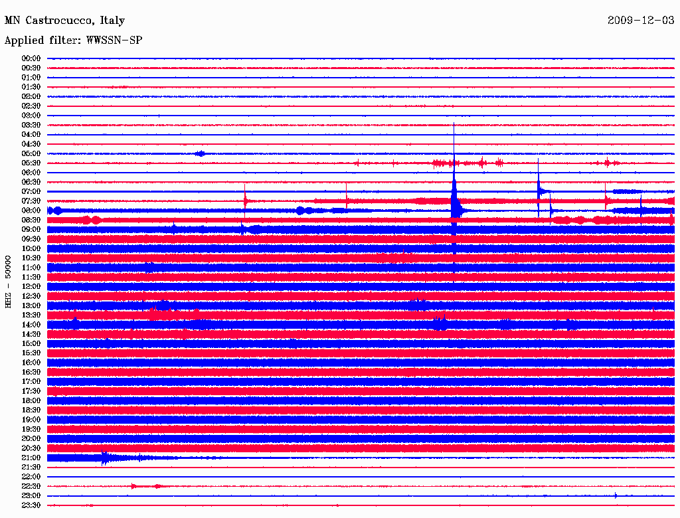Click the 19:30 time label

(x=31, y=429)
